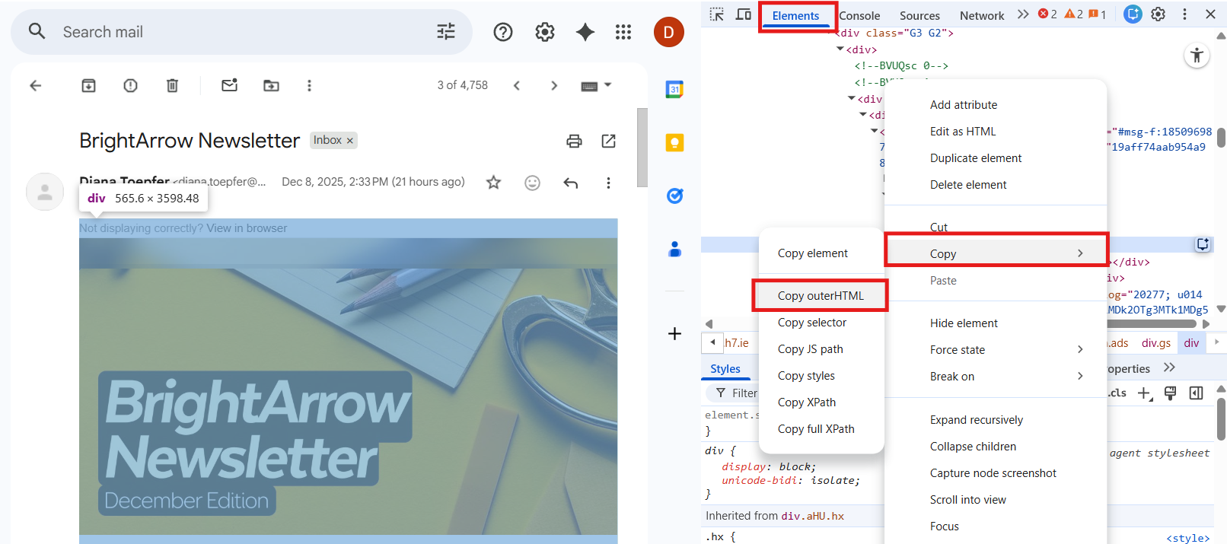Expand the Break on submenu
This screenshot has width=1227, height=544.
tap(996, 377)
